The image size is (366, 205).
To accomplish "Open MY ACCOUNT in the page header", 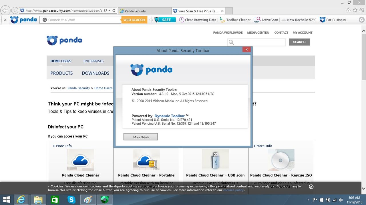I will (x=303, y=32).
